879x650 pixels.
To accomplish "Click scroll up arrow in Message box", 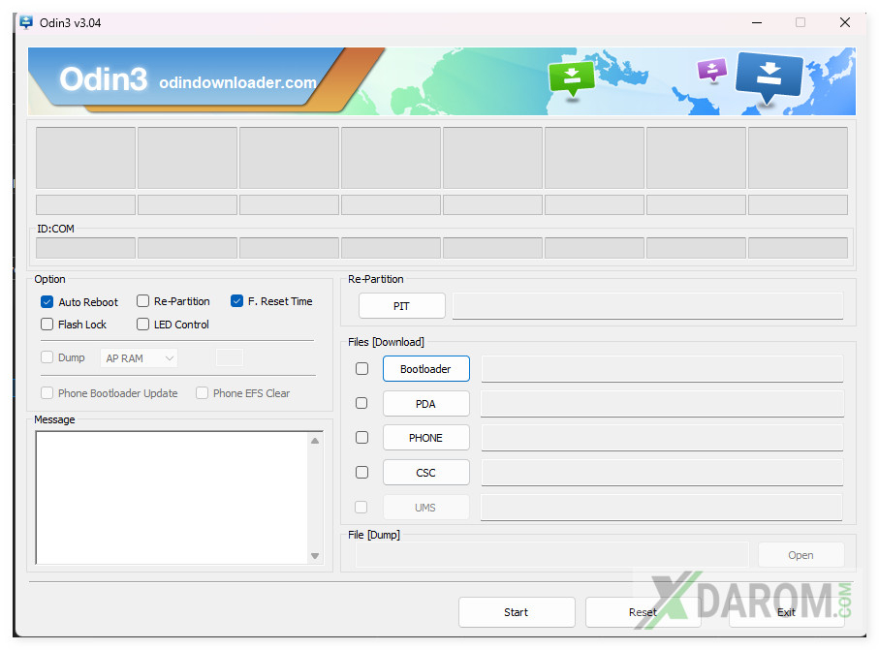I will tap(315, 441).
